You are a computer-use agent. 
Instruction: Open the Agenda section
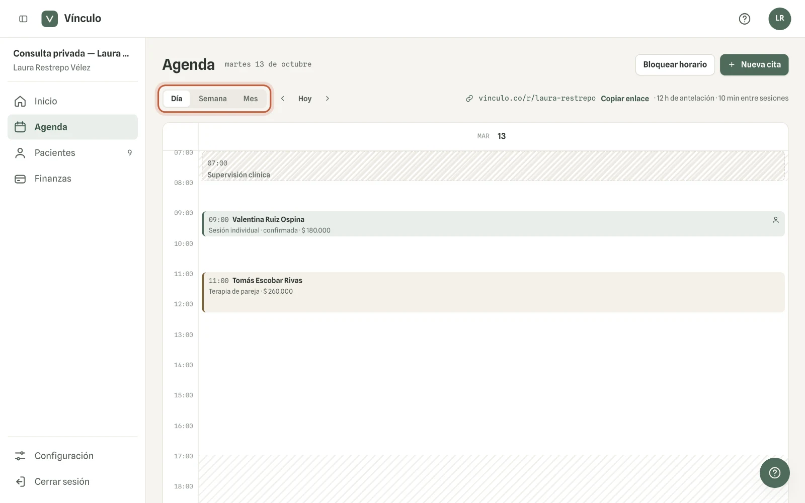(72, 127)
